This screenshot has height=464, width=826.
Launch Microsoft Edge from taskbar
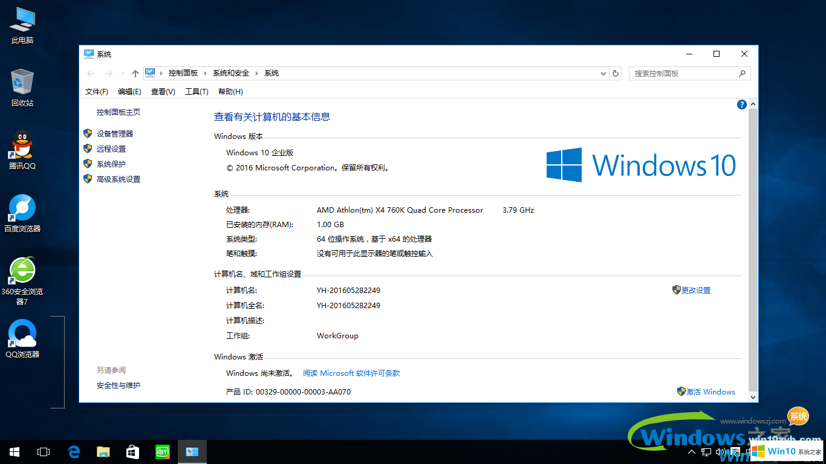click(74, 451)
